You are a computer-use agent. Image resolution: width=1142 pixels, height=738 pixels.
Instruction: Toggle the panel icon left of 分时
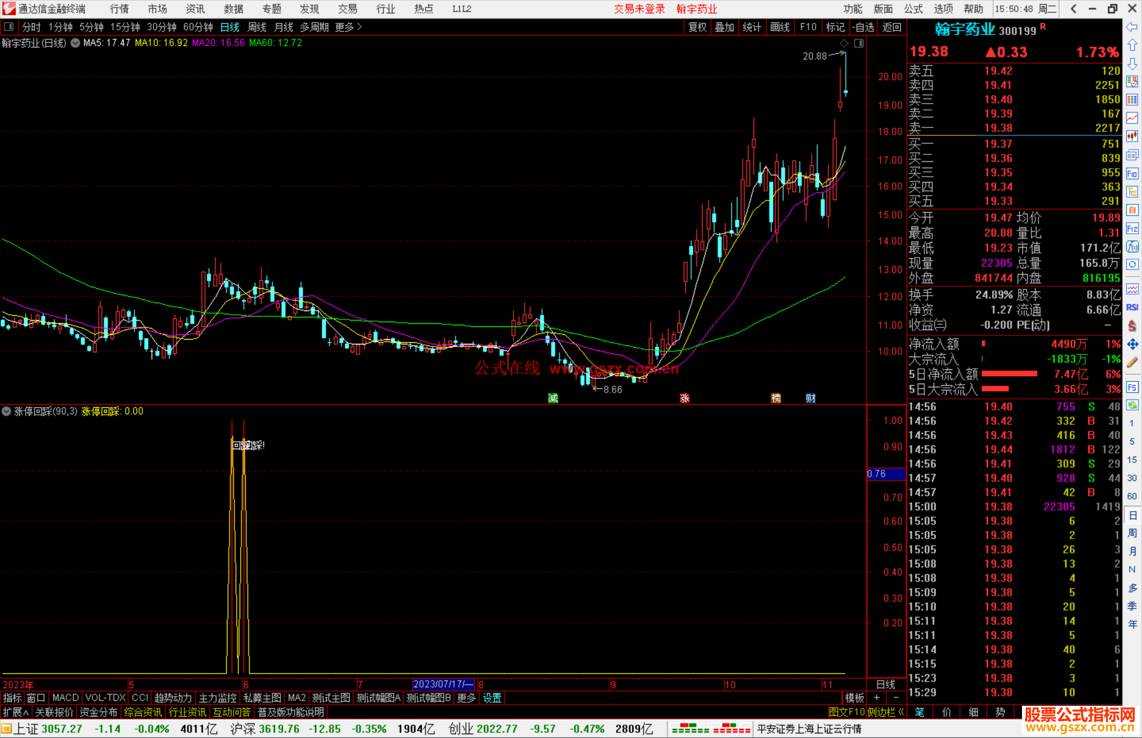pyautogui.click(x=9, y=26)
